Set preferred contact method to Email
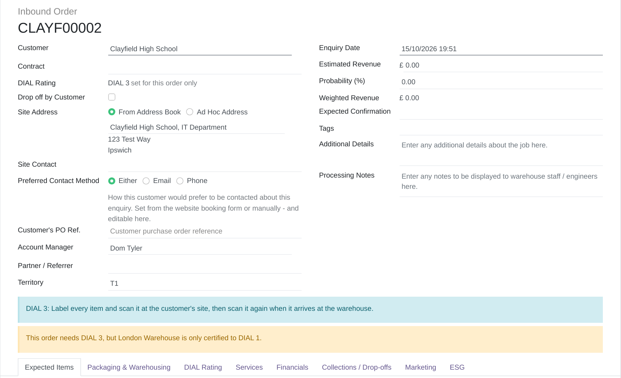 click(x=146, y=181)
